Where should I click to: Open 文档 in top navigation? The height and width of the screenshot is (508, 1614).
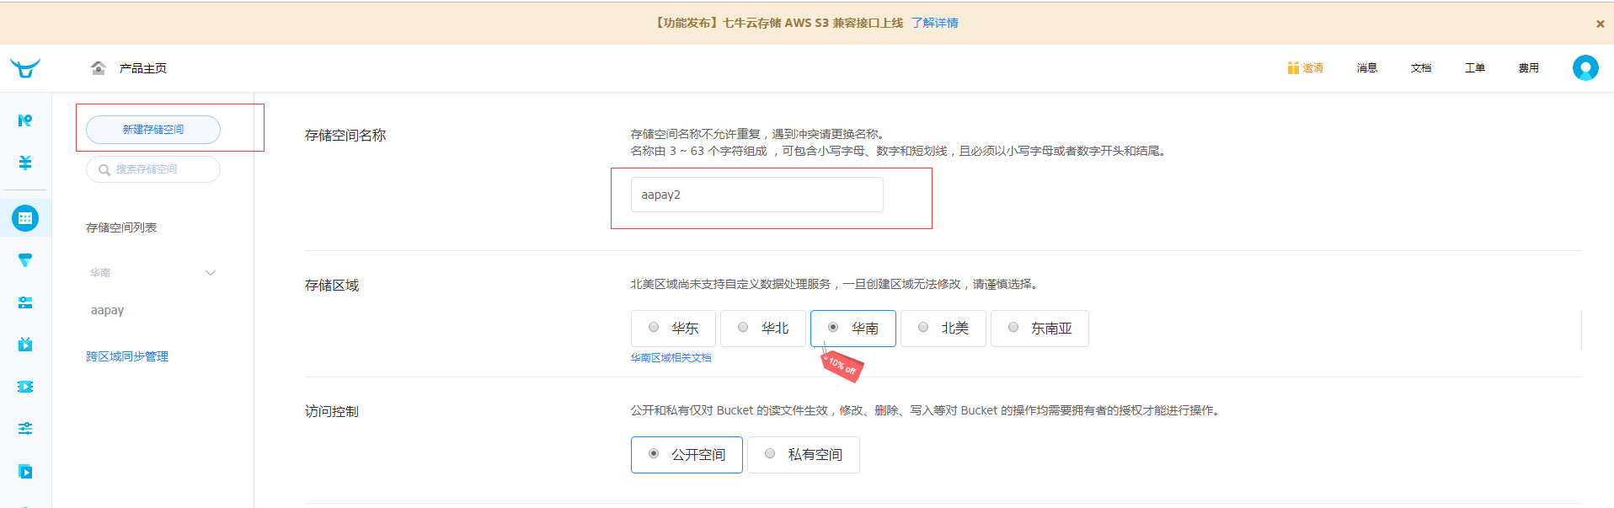[1421, 68]
